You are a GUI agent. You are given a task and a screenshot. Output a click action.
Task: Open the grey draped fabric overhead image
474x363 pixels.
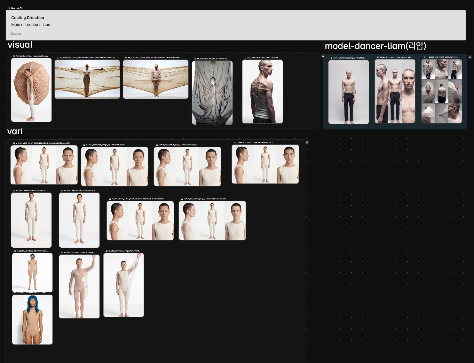click(x=212, y=92)
